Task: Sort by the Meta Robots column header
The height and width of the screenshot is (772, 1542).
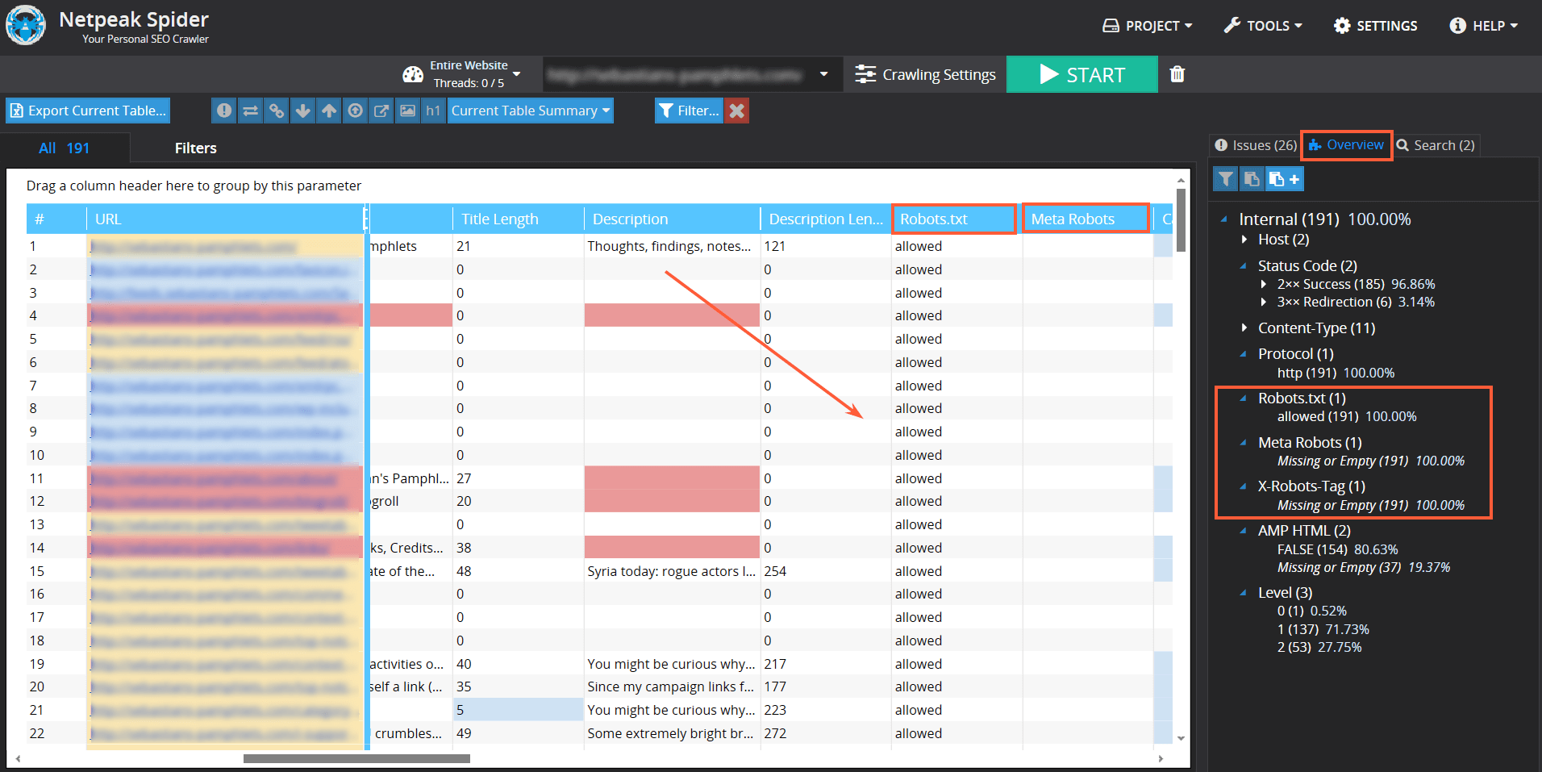Action: coord(1086,219)
